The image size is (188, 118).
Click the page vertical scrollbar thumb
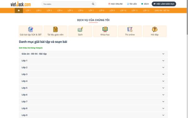pos(187,17)
